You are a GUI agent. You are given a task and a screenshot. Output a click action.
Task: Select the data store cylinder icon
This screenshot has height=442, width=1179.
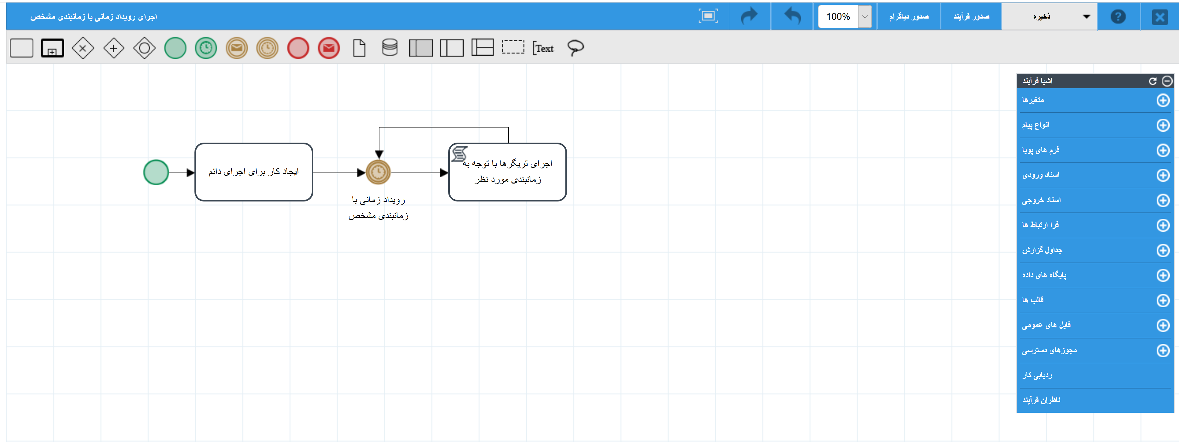click(390, 48)
